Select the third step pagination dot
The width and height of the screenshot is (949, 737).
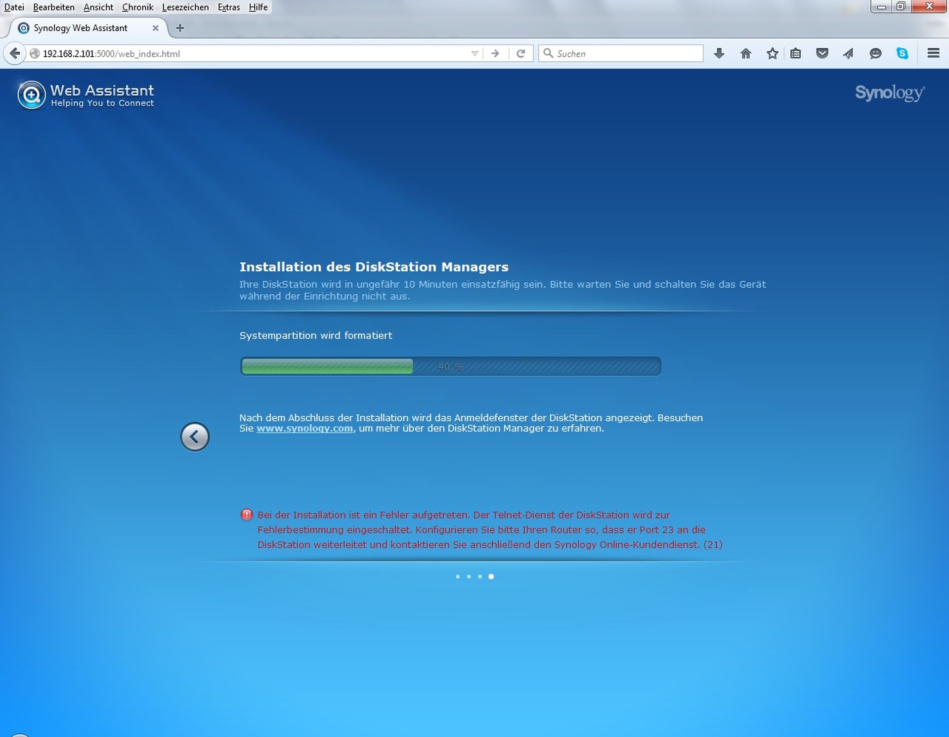coord(480,576)
